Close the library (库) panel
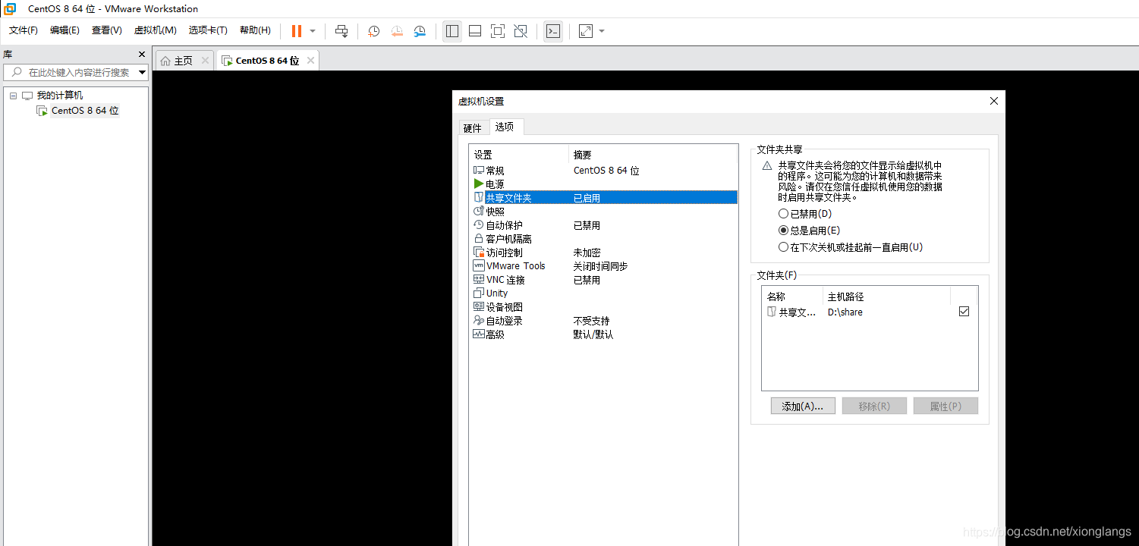The width and height of the screenshot is (1139, 546). click(x=141, y=55)
